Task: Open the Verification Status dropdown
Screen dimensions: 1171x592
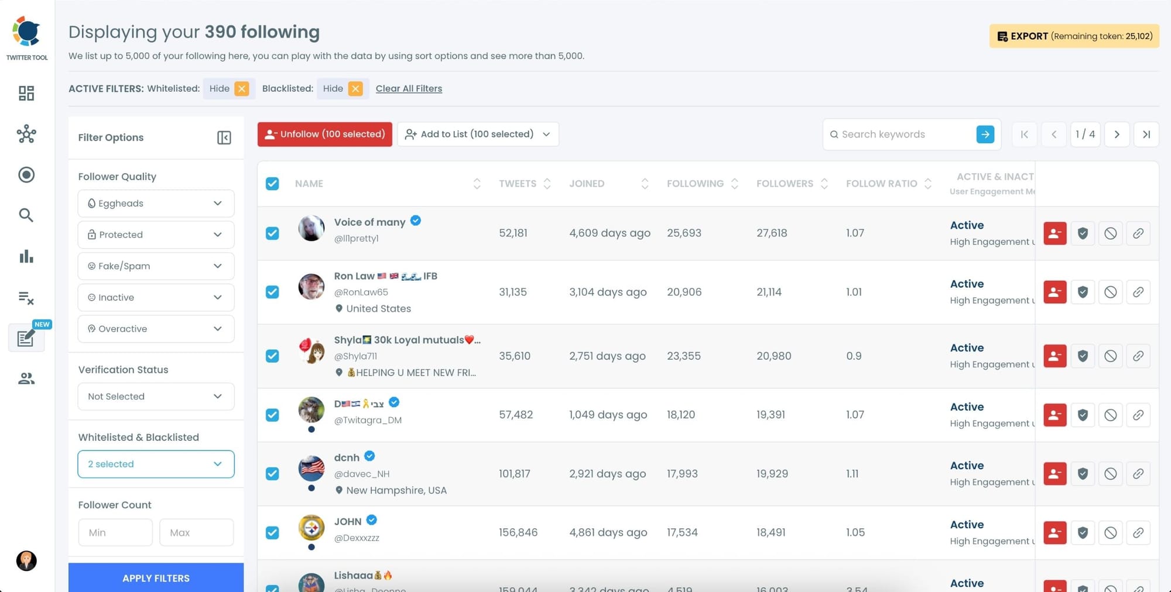Action: click(x=155, y=396)
